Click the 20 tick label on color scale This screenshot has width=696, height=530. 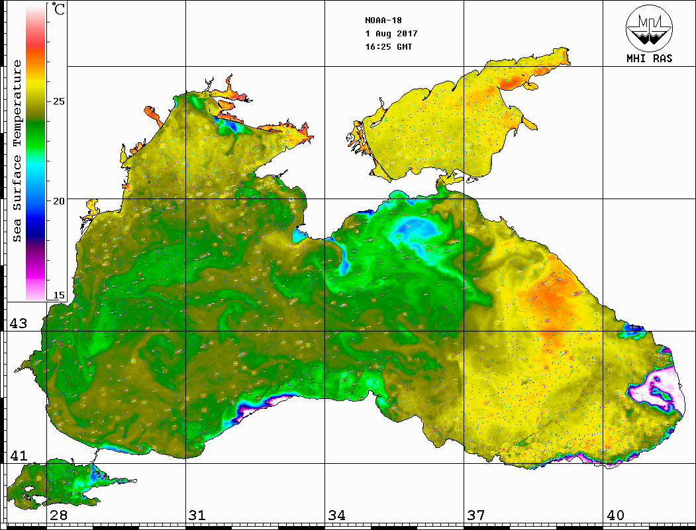(58, 201)
